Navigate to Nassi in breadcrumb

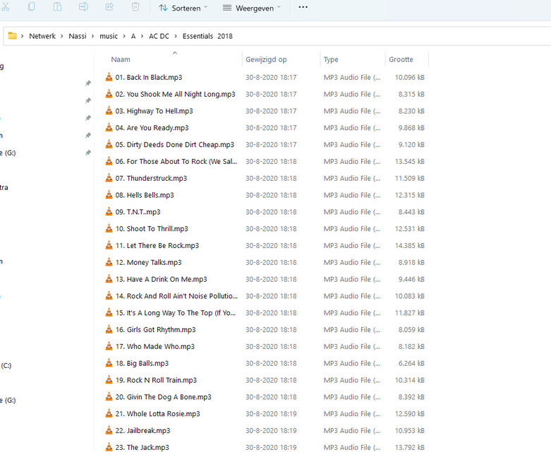pyautogui.click(x=78, y=36)
